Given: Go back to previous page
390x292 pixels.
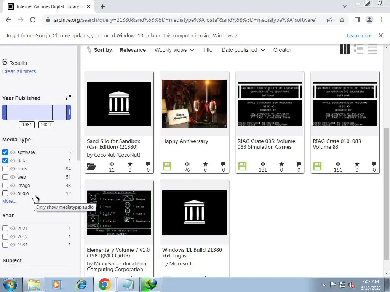Looking at the screenshot, I should [8, 20].
